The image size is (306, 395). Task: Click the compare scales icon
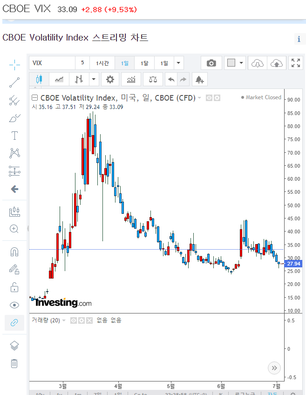pos(153,79)
